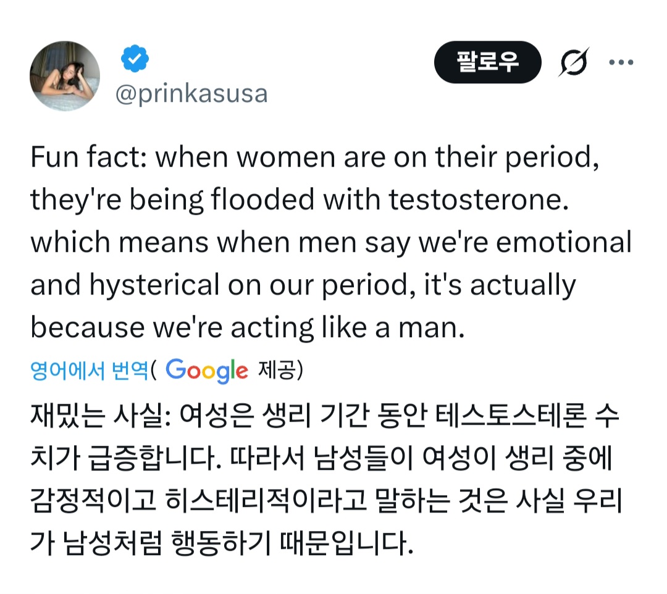
Task: Click the word "hysterical" in the tweet
Action: click(155, 285)
